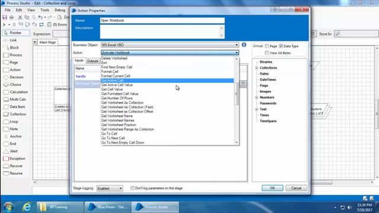Enable View All Items checkbox
The image size is (379, 213).
pyautogui.click(x=267, y=53)
